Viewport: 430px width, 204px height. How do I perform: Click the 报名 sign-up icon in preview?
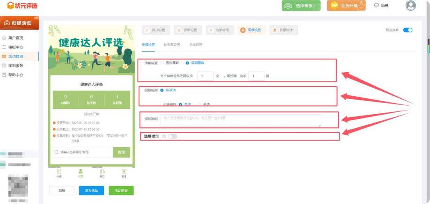coord(124,171)
